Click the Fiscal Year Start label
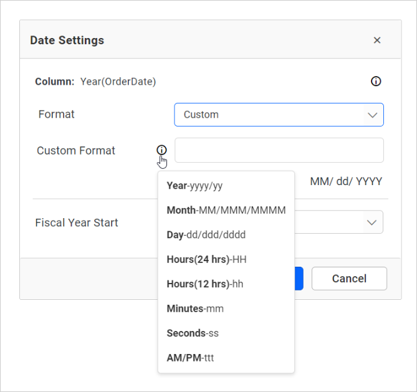417x392 pixels. [77, 222]
